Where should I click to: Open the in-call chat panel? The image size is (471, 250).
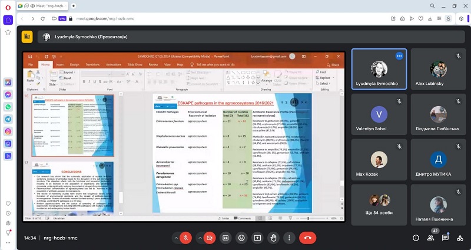tap(445, 238)
